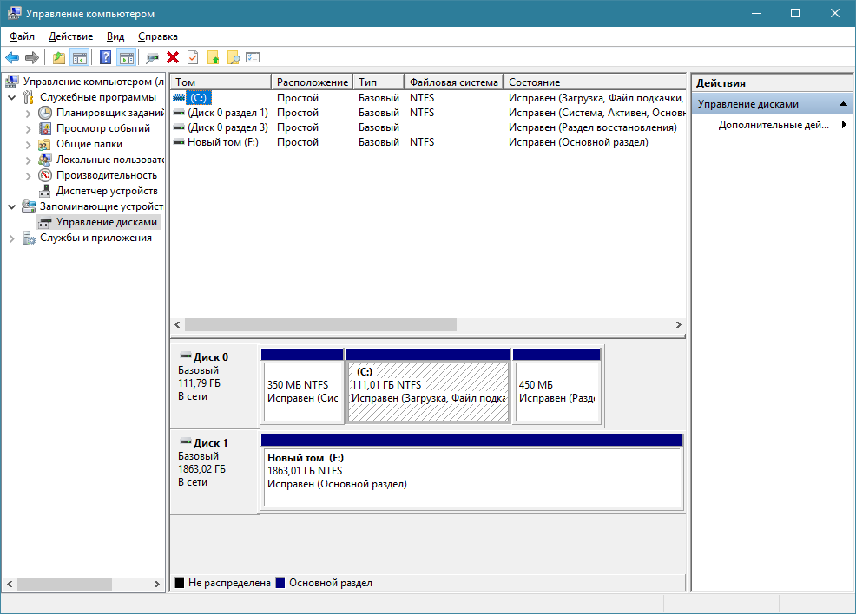Screen dimensions: 856x614
Task: Sort by the Файловая система column header
Action: pos(454,82)
